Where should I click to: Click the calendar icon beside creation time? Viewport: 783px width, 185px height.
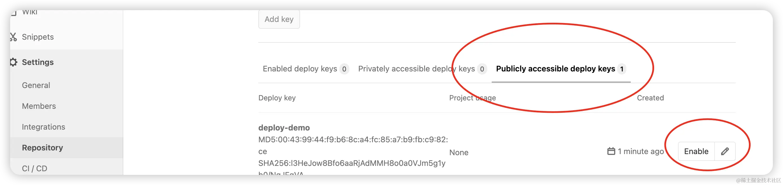point(611,151)
